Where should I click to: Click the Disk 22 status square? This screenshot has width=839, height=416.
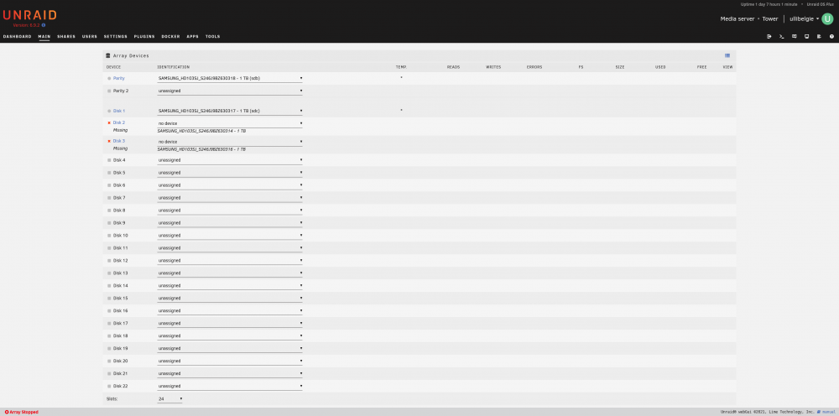109,386
